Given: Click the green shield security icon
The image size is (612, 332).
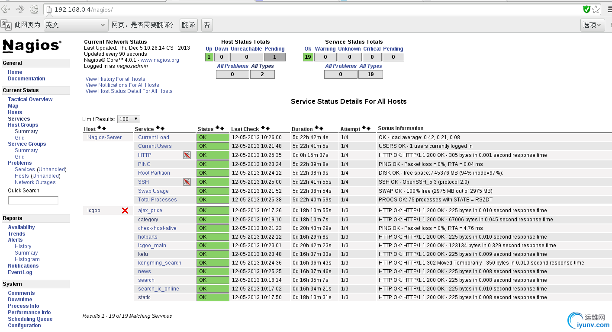Looking at the screenshot, I should click(x=586, y=9).
